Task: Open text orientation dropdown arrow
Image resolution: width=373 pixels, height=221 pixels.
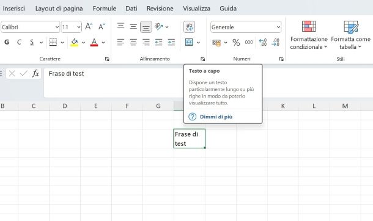Action: pos(167,27)
